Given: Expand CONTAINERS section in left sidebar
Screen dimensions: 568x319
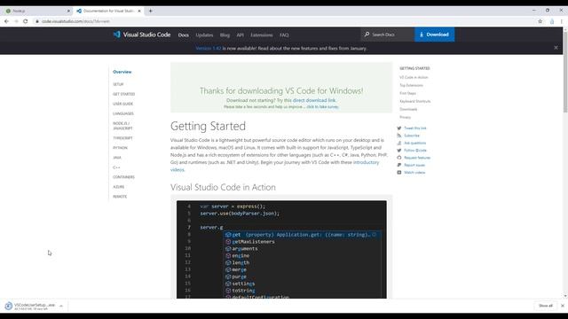Looking at the screenshot, I should click(123, 177).
